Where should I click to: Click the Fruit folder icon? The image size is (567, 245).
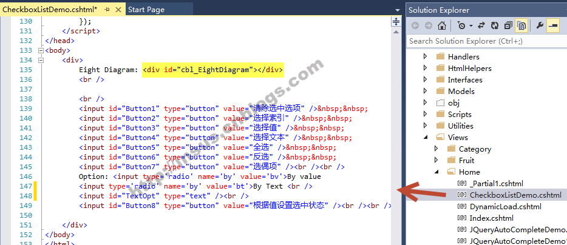(451, 161)
